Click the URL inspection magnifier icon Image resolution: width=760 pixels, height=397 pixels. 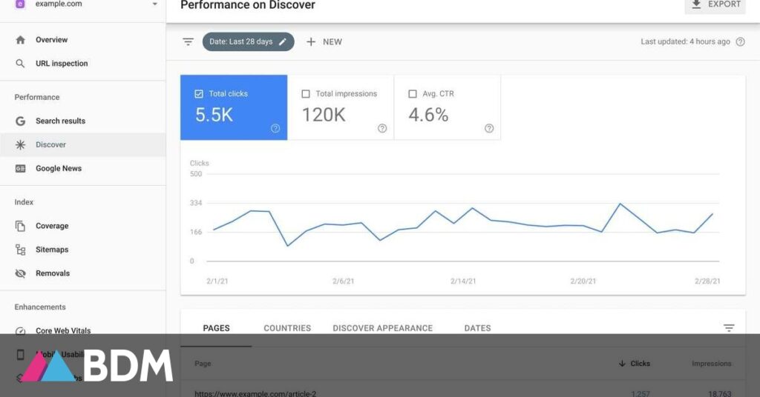[20, 64]
